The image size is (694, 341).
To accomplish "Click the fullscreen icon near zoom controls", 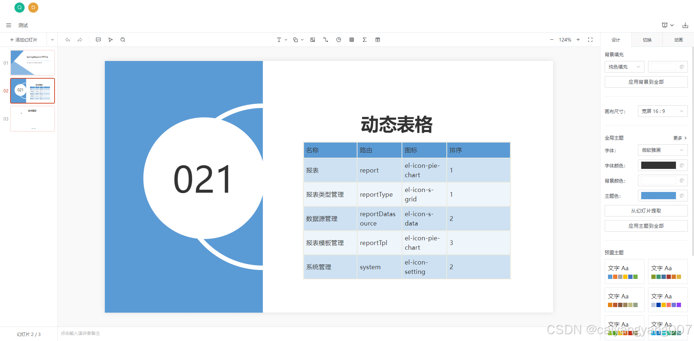I will click(x=590, y=40).
